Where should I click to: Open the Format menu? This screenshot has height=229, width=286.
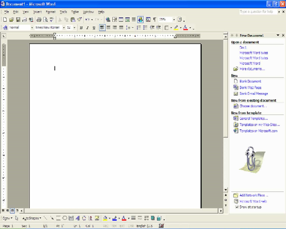point(51,12)
